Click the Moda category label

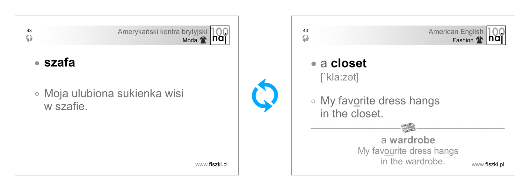click(x=190, y=40)
